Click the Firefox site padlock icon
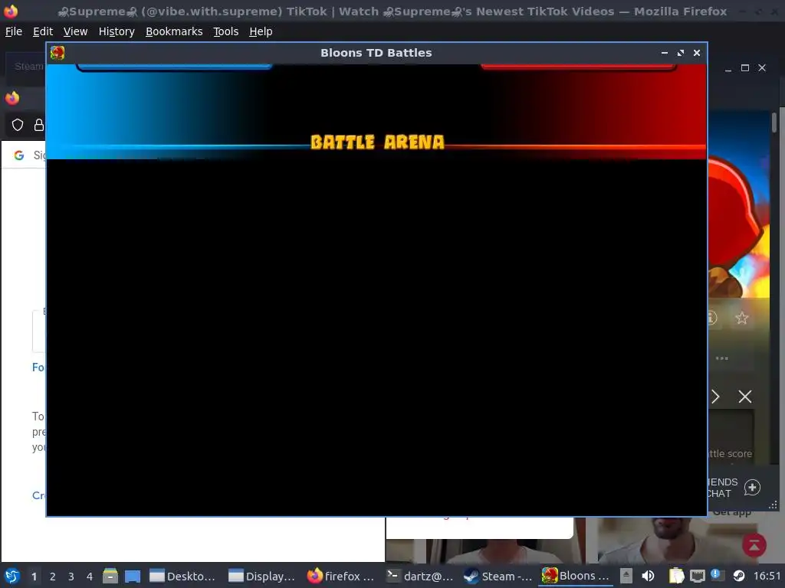The height and width of the screenshot is (588, 785). [x=38, y=125]
